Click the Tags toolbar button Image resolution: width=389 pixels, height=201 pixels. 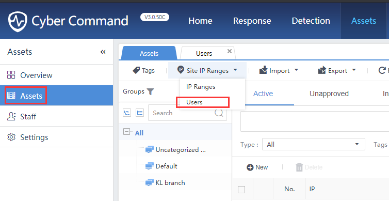click(x=143, y=71)
